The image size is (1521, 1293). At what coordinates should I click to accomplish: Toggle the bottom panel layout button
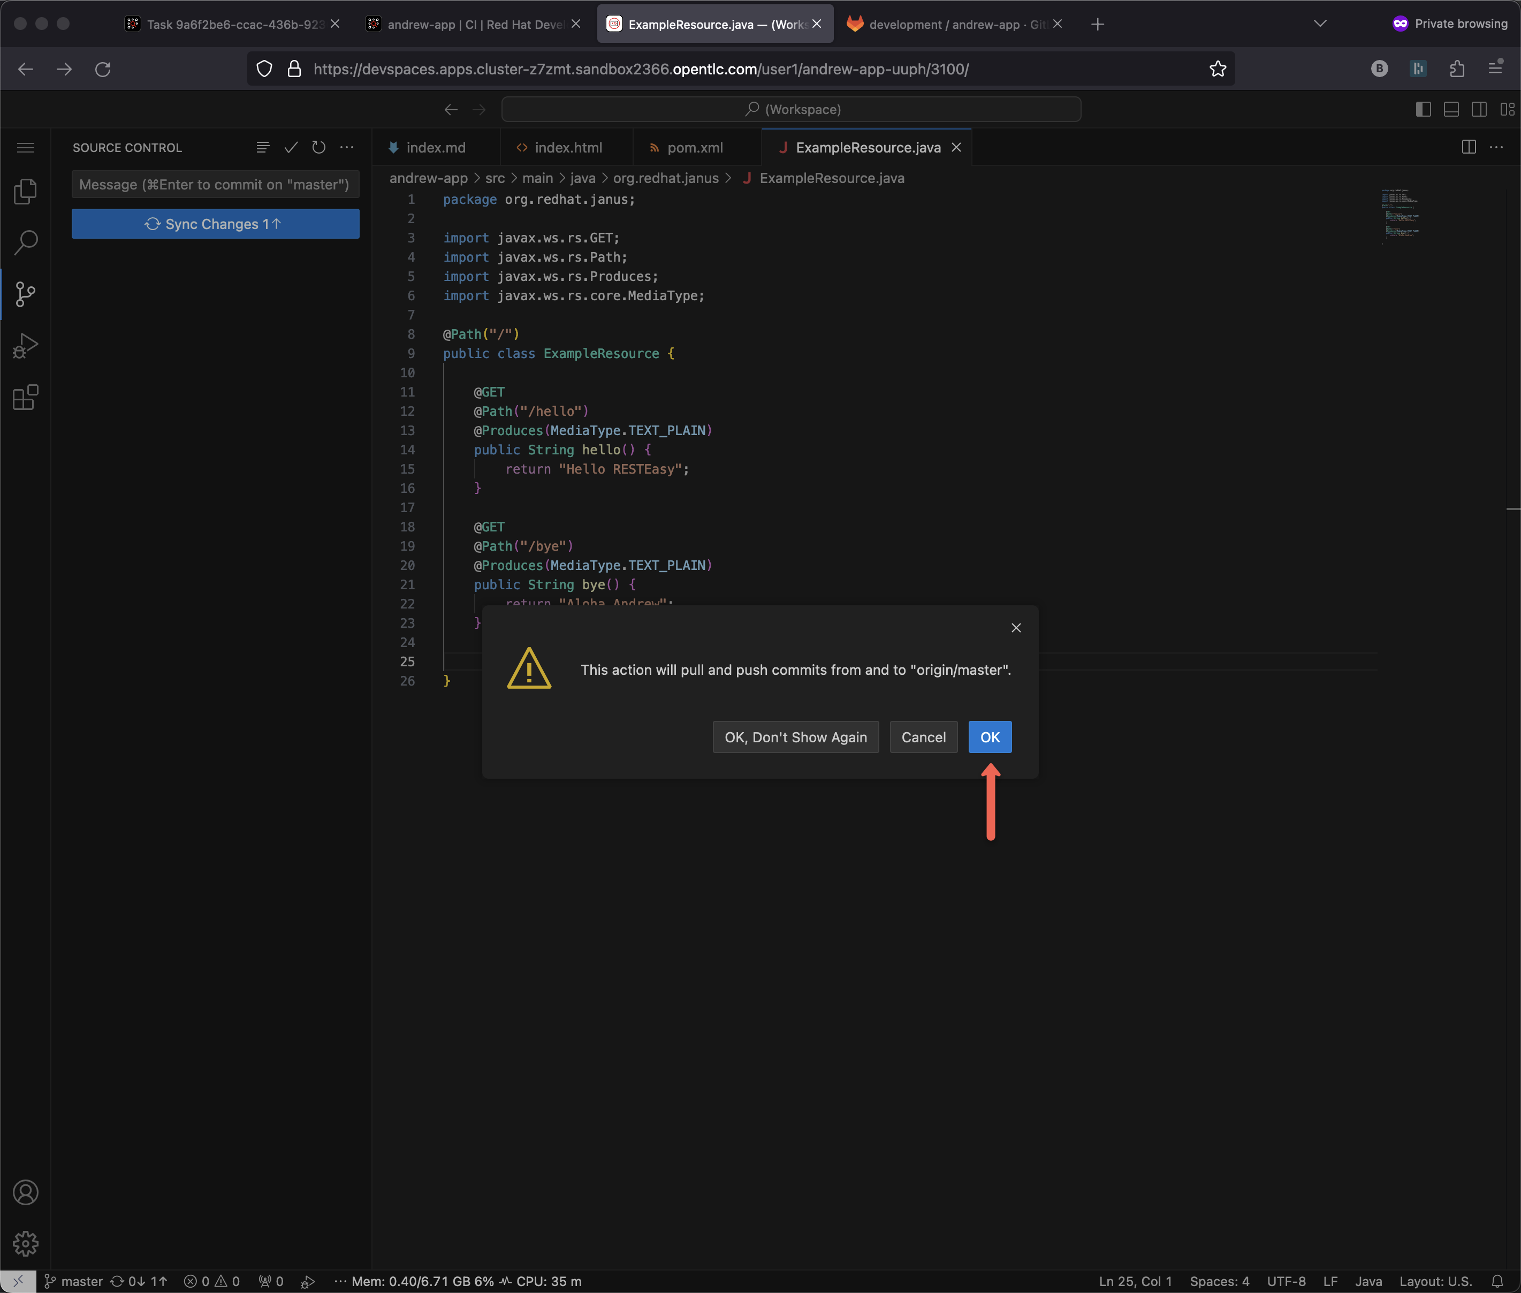[1451, 109]
